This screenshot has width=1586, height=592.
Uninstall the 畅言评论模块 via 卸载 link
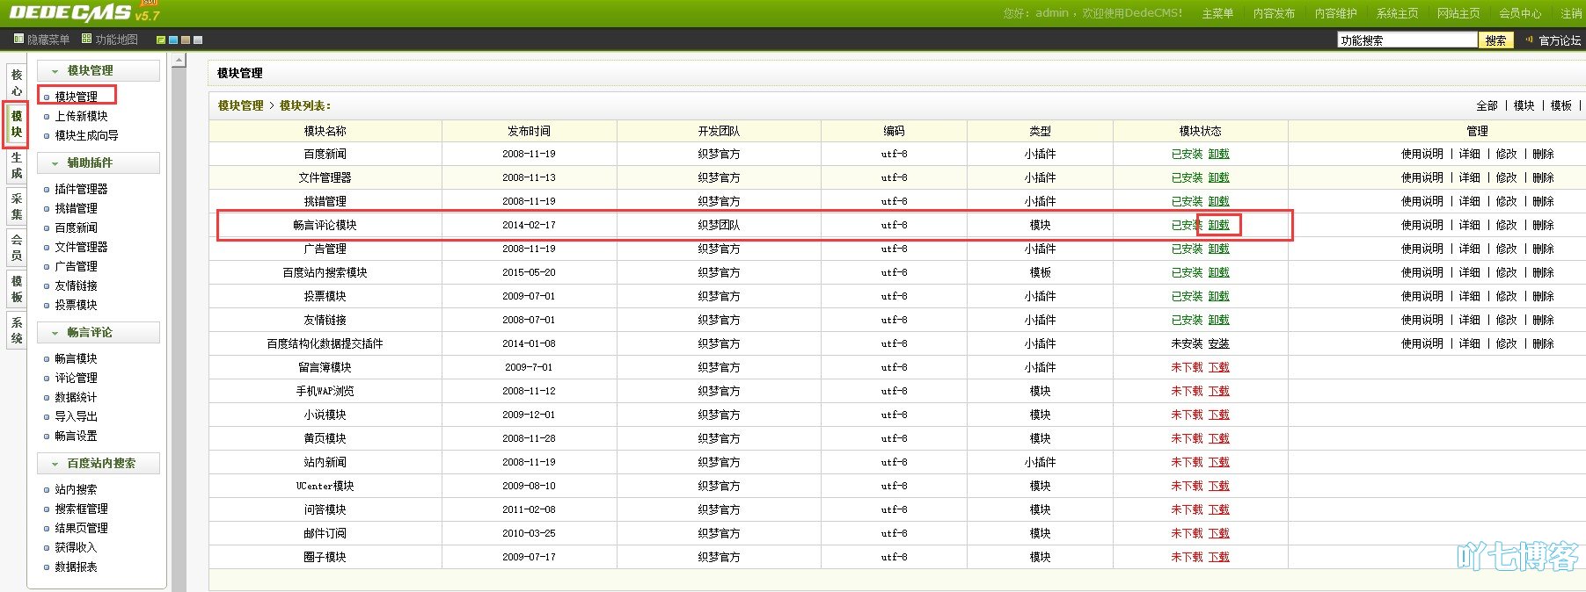tap(1218, 225)
